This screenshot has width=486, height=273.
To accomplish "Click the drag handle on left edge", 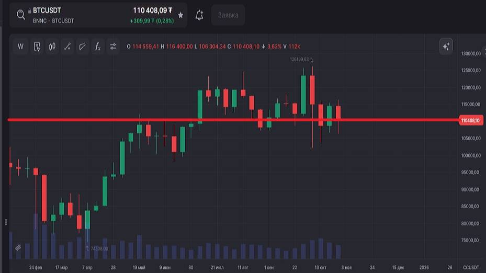I will 6,222.
